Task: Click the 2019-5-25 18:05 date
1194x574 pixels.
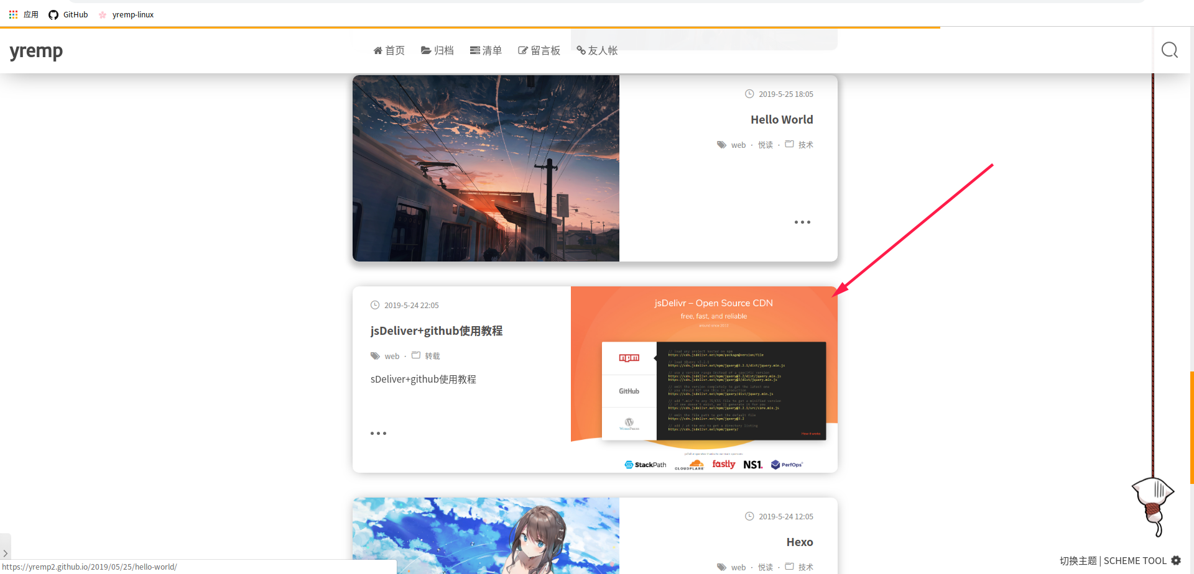Action: pos(786,94)
